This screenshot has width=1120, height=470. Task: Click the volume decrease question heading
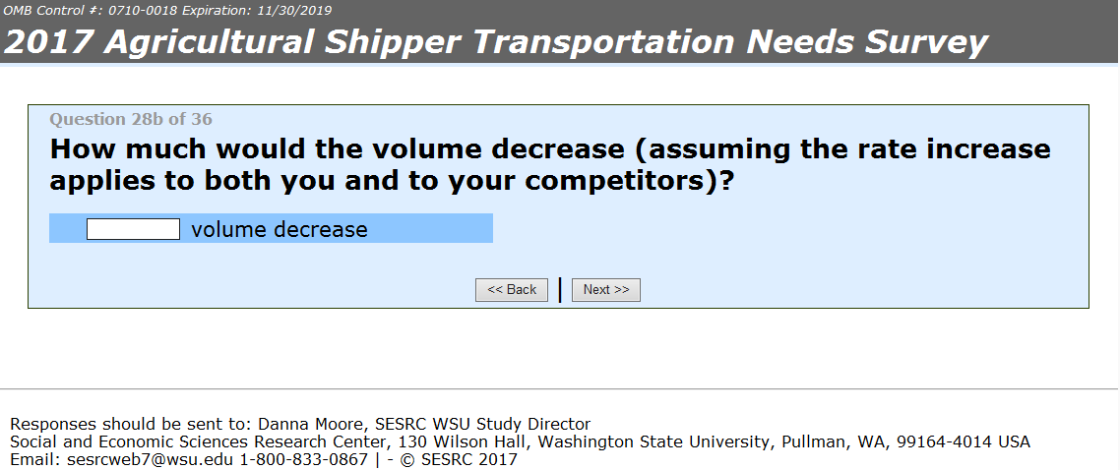point(549,165)
